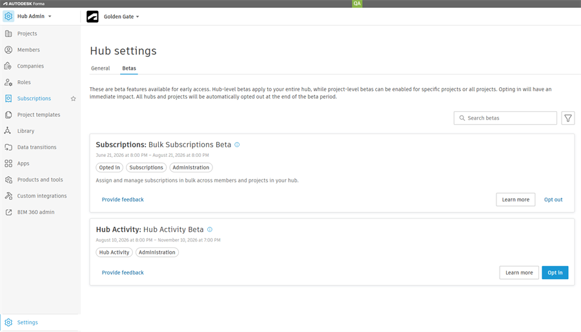Opt out of Bulk Subscriptions Beta
Viewport: 581px width, 332px height.
pyautogui.click(x=553, y=200)
